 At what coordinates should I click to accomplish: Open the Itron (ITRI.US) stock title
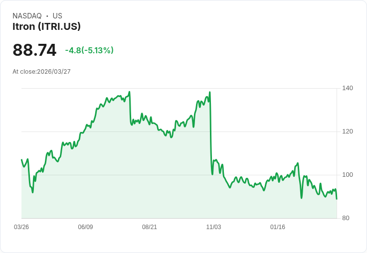click(46, 27)
